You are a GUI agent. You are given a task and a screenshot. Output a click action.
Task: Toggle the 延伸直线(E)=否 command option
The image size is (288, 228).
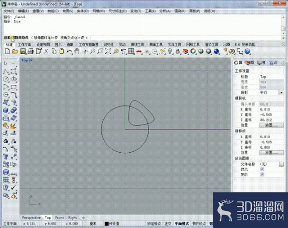click(x=46, y=38)
